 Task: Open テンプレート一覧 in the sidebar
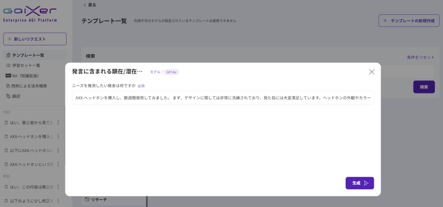pos(28,55)
